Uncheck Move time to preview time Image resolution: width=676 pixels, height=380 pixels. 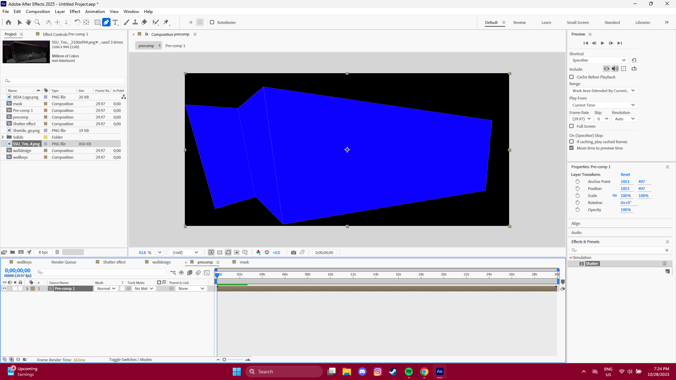(571, 148)
